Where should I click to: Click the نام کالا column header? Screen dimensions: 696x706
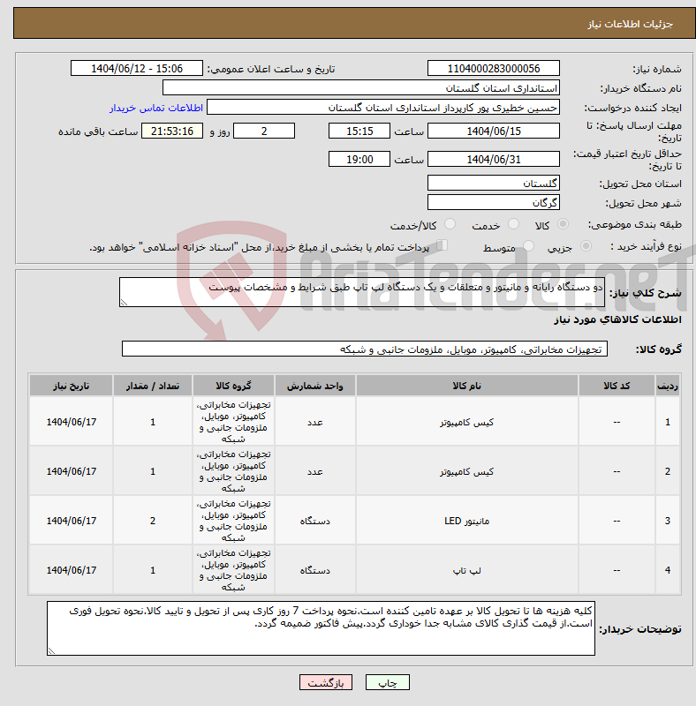coord(466,386)
